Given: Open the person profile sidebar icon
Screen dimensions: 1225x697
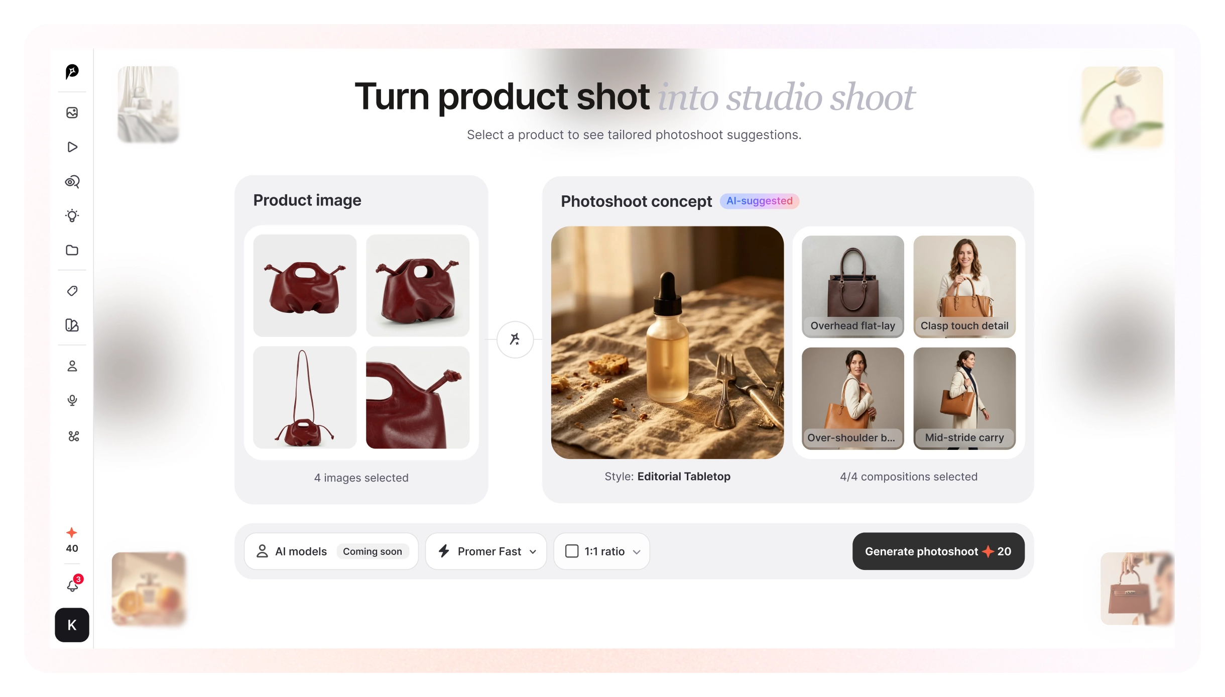Looking at the screenshot, I should 72,366.
